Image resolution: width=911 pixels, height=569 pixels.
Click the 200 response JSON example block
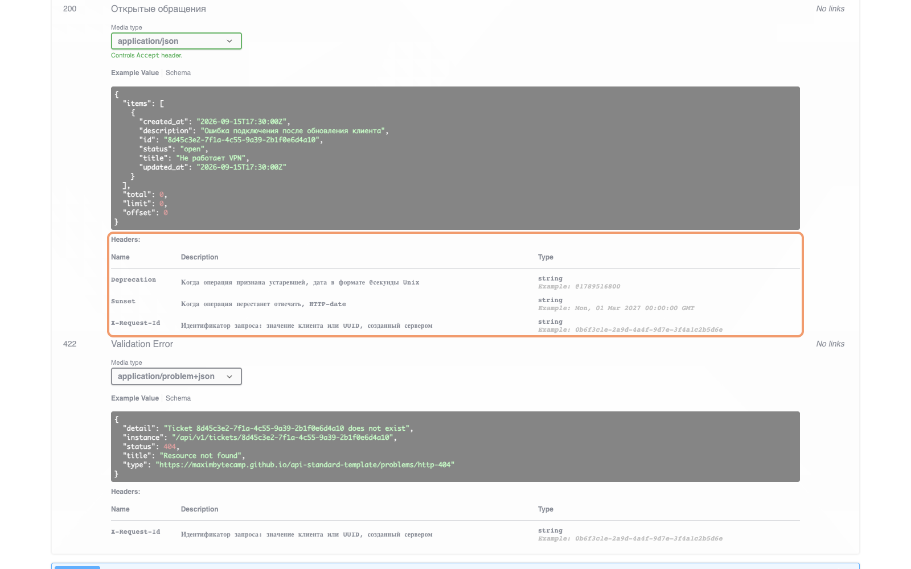click(455, 158)
